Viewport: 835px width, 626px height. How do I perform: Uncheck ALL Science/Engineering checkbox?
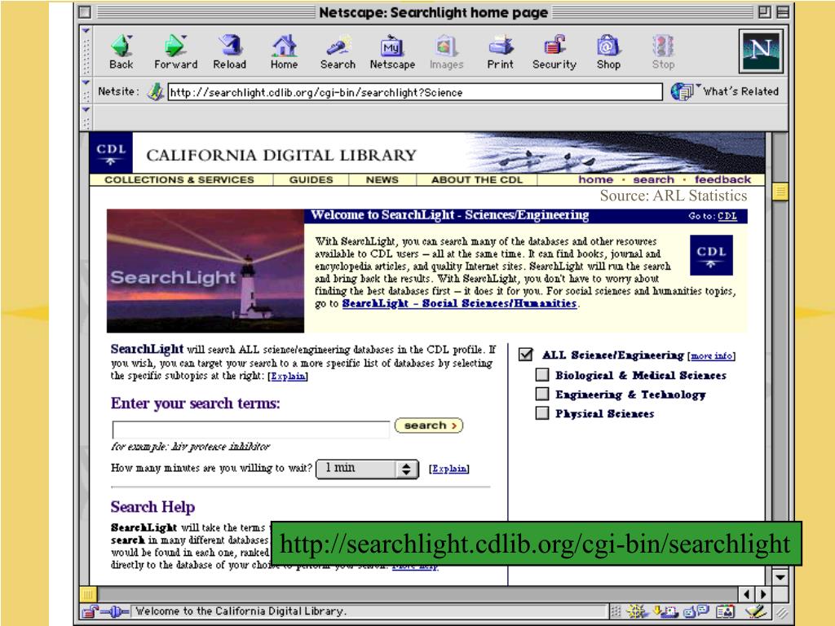[x=526, y=355]
